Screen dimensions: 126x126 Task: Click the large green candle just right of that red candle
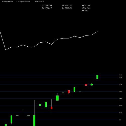[x=57, y=98]
